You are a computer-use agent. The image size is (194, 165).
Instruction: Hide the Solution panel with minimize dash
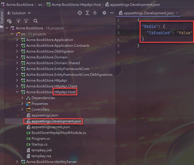tap(111, 13)
